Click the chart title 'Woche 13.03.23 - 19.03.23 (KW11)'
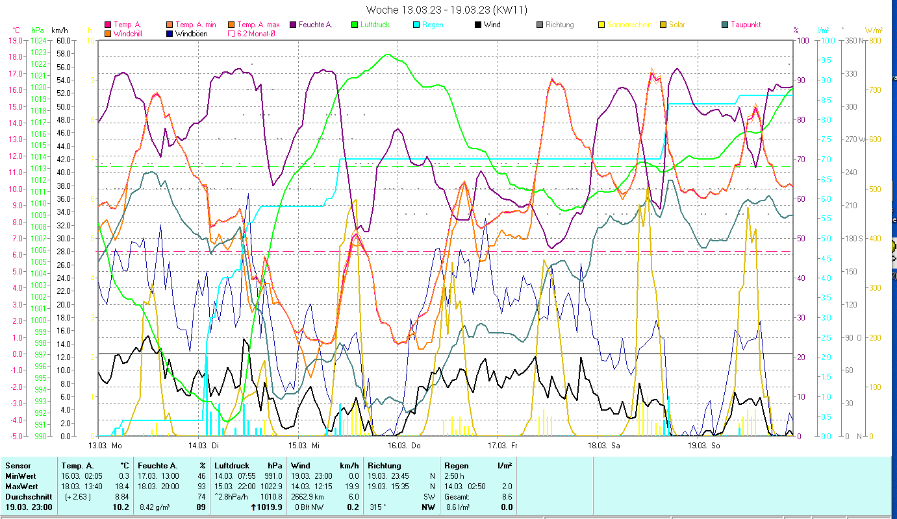This screenshot has height=519, width=897. tap(446, 10)
